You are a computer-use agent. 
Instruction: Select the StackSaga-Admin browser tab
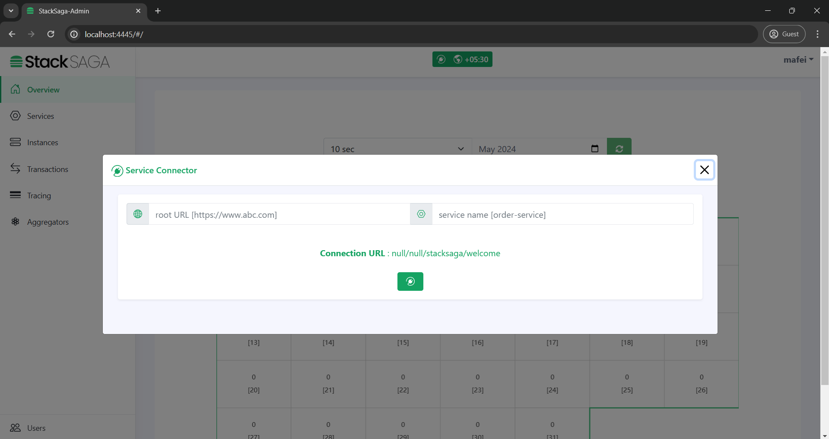coord(84,11)
